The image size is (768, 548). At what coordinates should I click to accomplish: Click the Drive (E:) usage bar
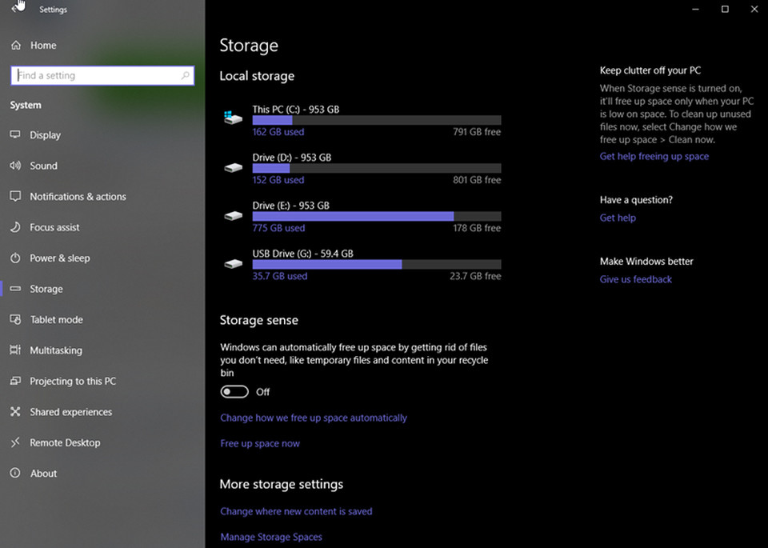(x=377, y=217)
